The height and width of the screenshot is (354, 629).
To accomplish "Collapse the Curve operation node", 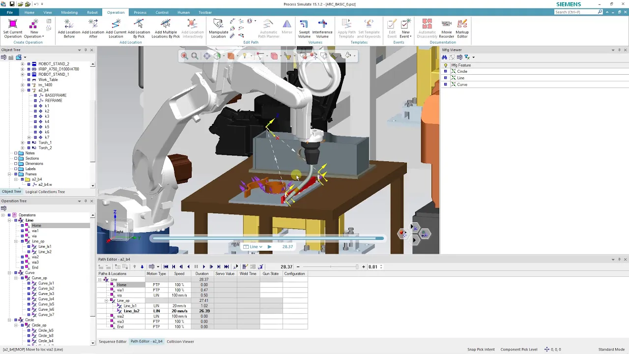I will [9, 273].
